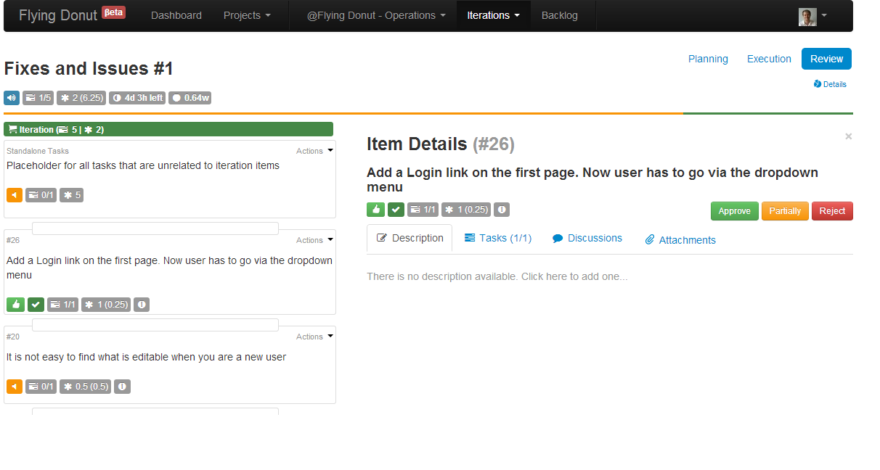Image resolution: width=880 pixels, height=470 pixels.
Task: Open the Actions dropdown for Standalone Tasks
Action: point(314,151)
